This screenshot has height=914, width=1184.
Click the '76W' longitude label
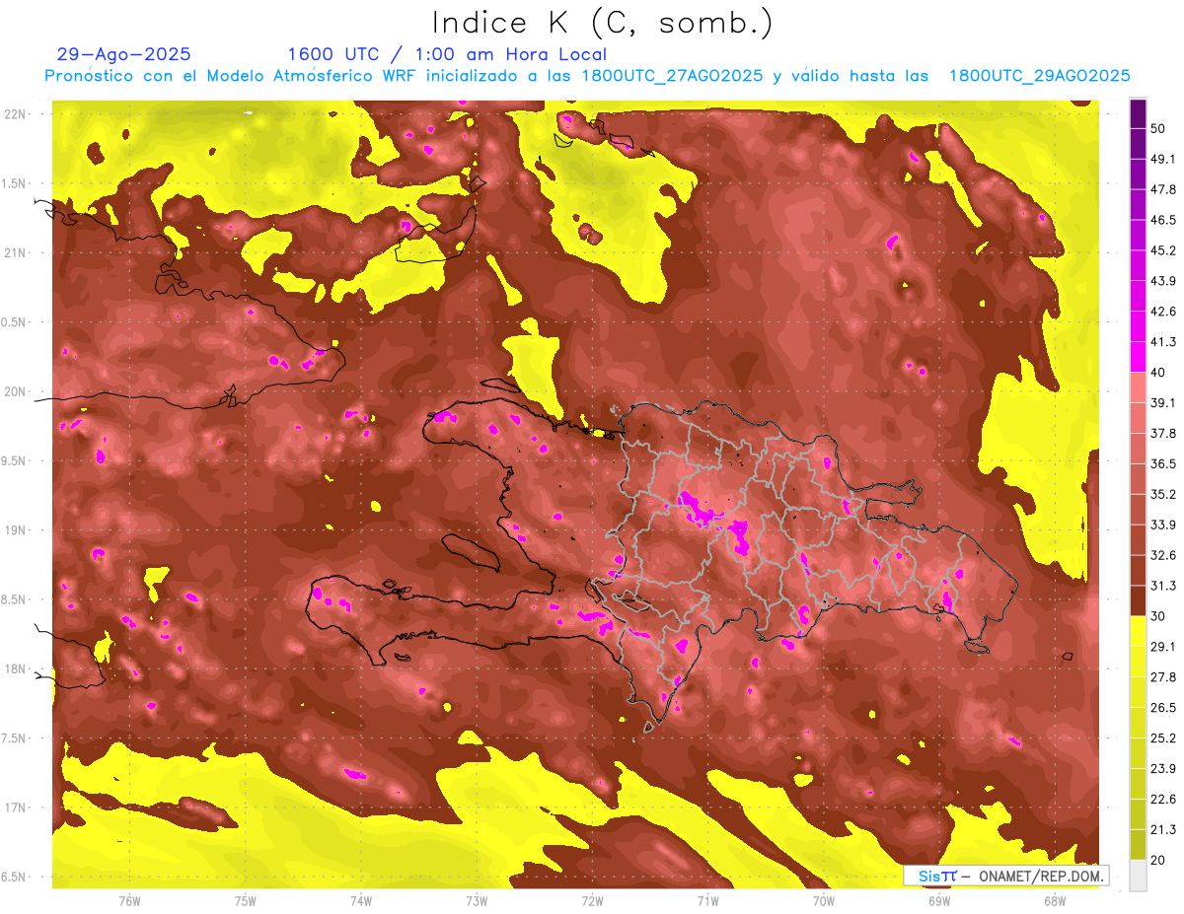tap(129, 900)
